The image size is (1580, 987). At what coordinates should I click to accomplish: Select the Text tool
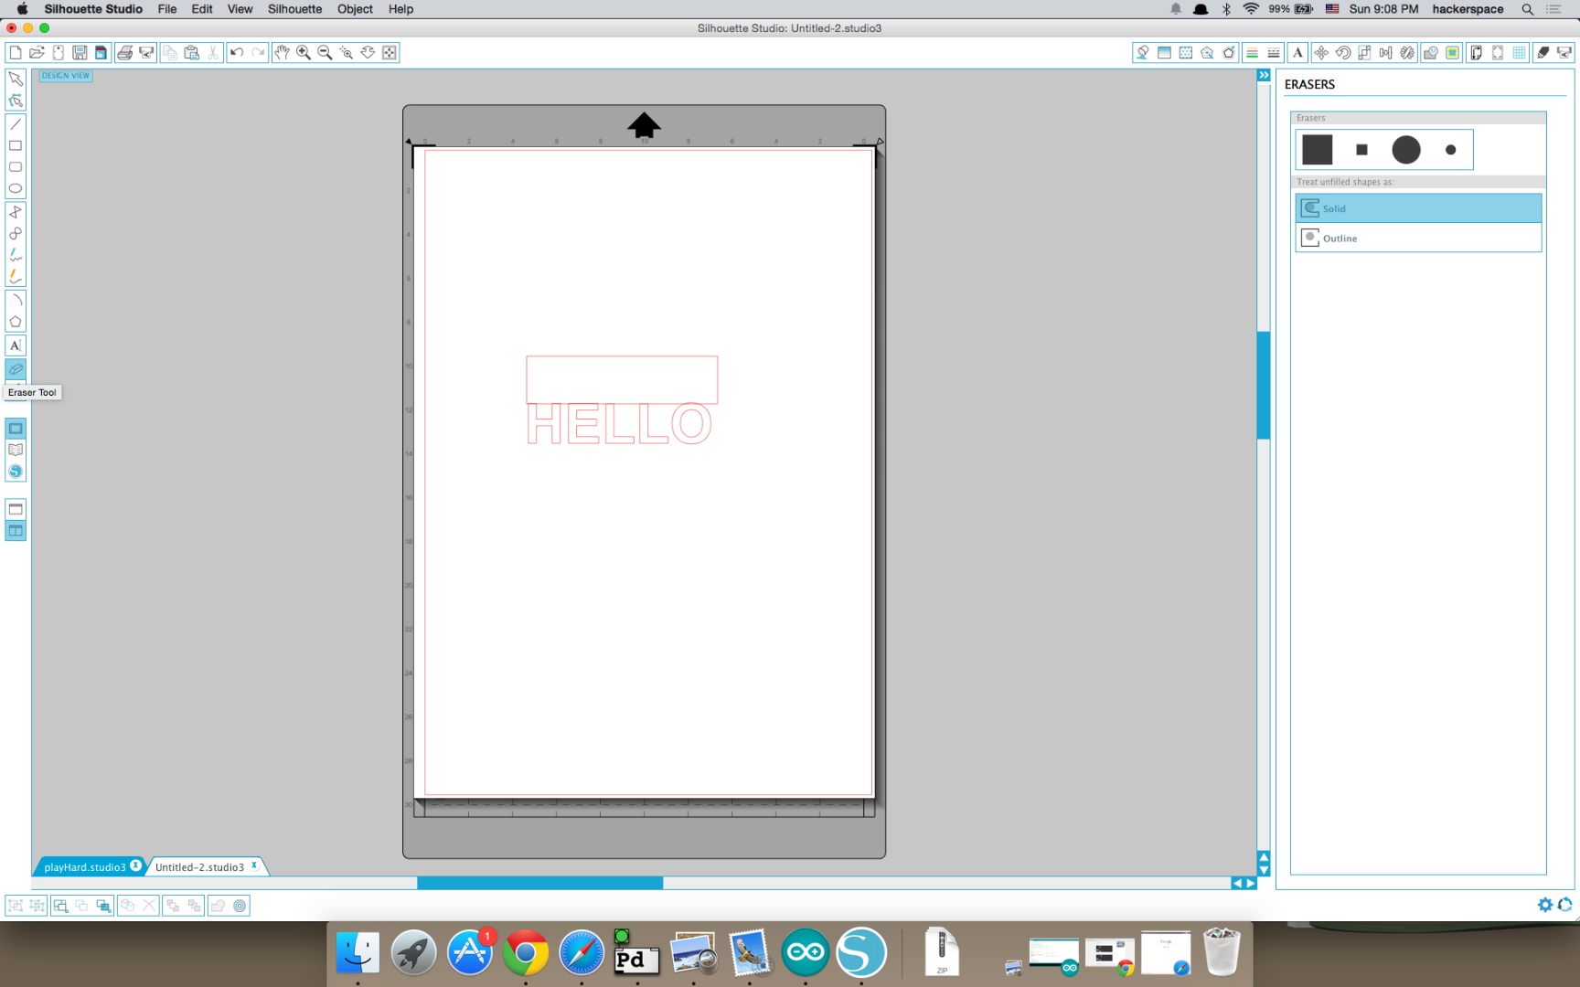[15, 345]
